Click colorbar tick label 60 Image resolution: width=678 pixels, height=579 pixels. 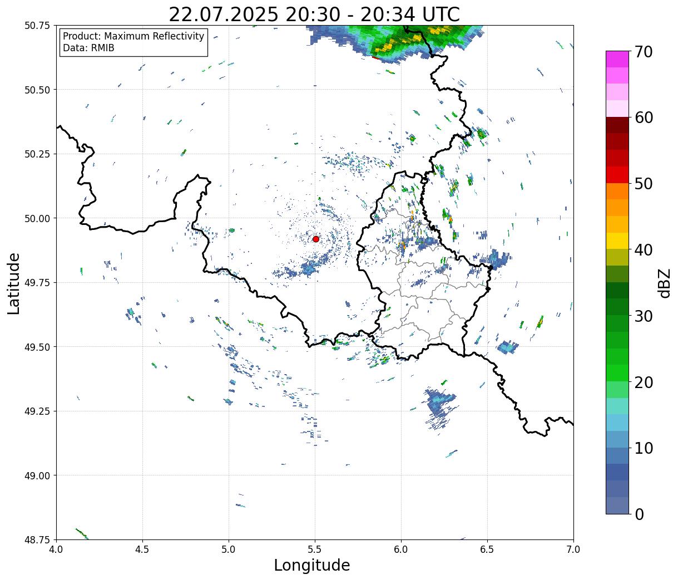coord(644,117)
